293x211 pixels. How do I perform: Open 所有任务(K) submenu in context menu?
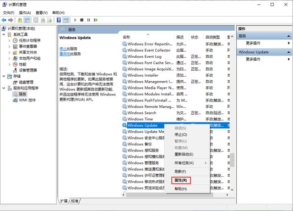[187, 163]
